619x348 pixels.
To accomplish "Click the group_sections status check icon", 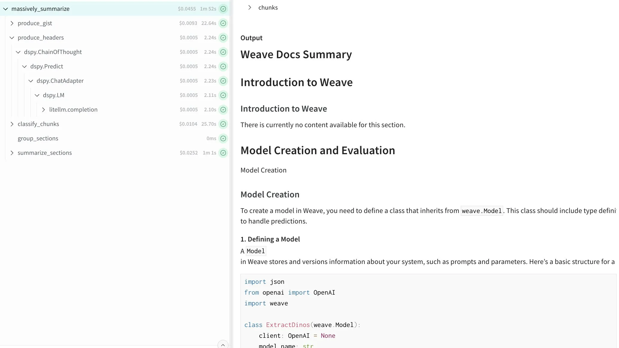I will tap(223, 138).
